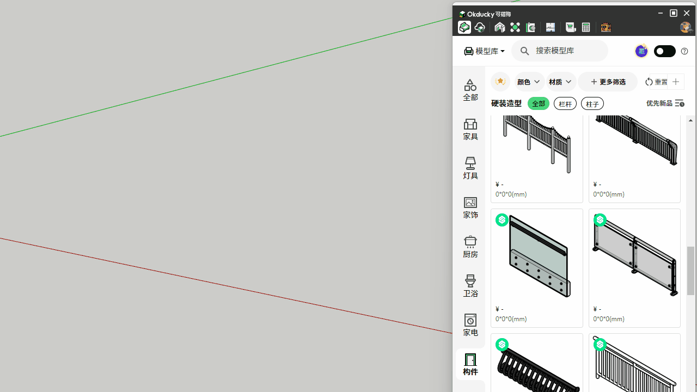697x392 pixels.
Task: Select the 栏杆 railing filter tab
Action: point(565,103)
